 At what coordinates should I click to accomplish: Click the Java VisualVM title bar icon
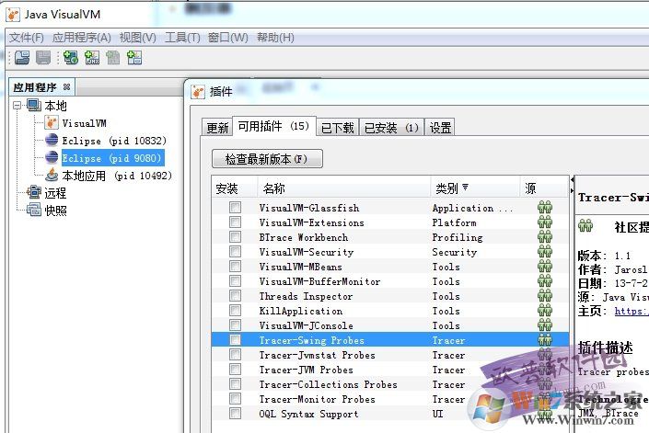(x=13, y=15)
